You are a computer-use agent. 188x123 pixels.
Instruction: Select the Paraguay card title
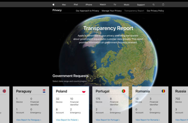(24, 91)
